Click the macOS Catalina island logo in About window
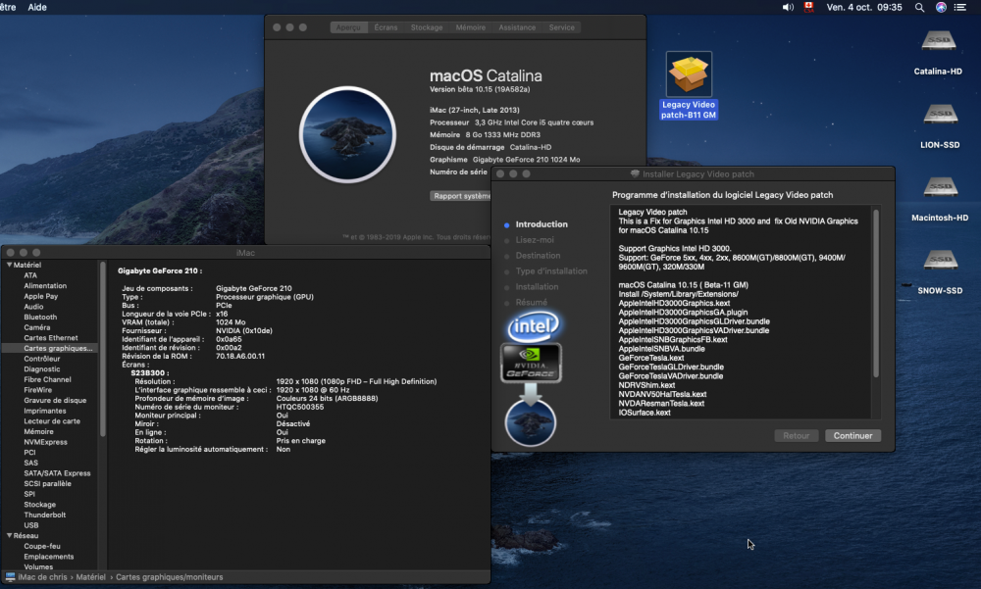This screenshot has height=589, width=981. (x=347, y=134)
